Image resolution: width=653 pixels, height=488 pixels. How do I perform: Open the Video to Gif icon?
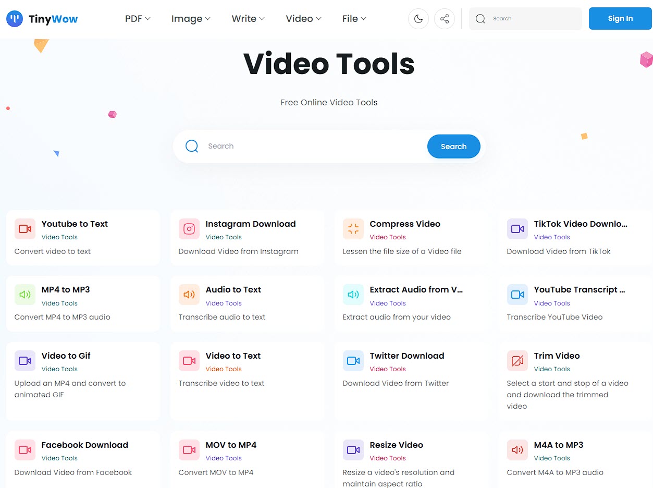click(x=25, y=361)
